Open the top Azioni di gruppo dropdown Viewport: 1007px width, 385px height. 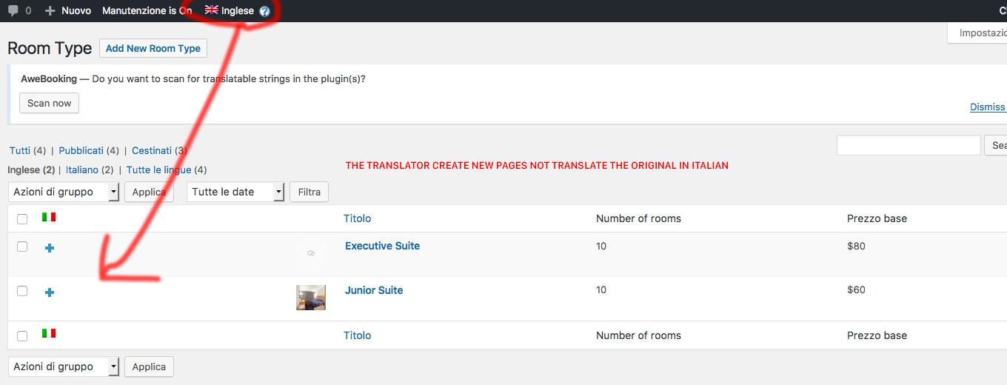coord(64,192)
